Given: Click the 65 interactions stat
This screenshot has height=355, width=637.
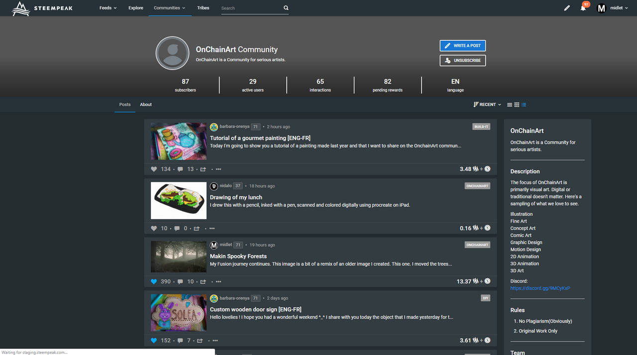Looking at the screenshot, I should pyautogui.click(x=320, y=85).
